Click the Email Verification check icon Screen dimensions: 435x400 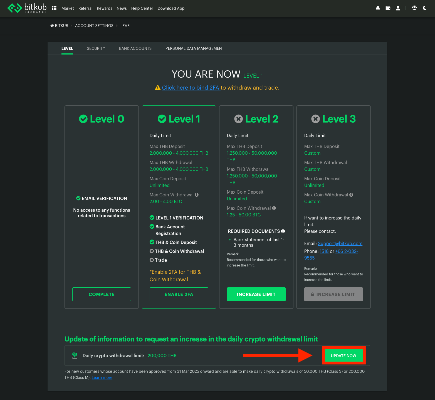click(x=78, y=198)
